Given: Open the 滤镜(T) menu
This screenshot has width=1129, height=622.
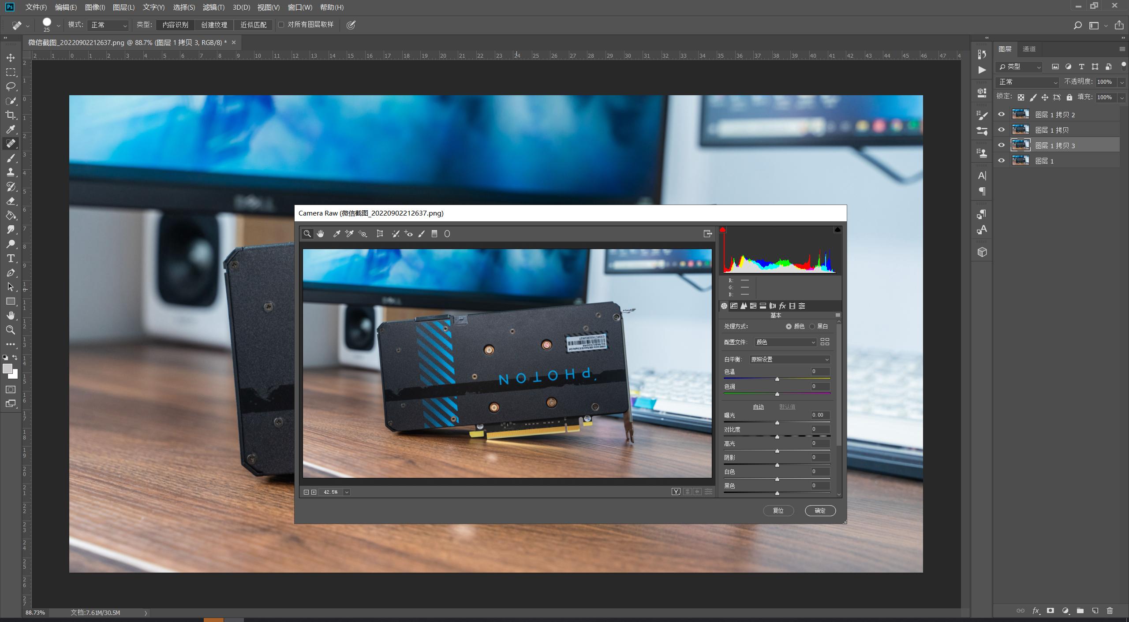Looking at the screenshot, I should 213,7.
